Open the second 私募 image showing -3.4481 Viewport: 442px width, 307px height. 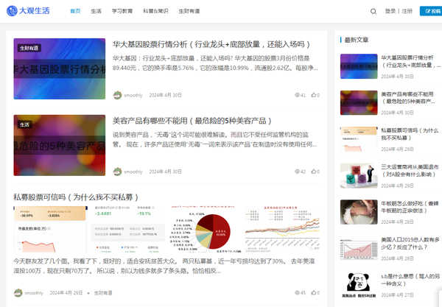127,229
